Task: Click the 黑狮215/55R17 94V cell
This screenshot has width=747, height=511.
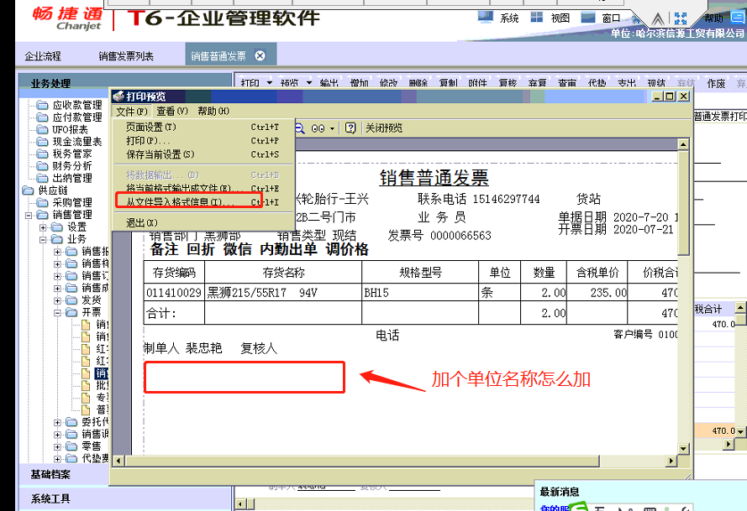Action: point(283,293)
